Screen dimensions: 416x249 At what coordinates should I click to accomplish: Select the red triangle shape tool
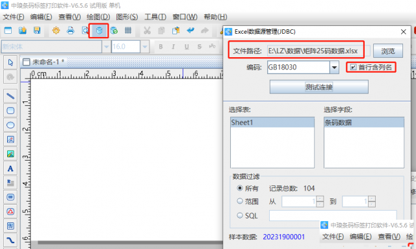[x=10, y=211]
